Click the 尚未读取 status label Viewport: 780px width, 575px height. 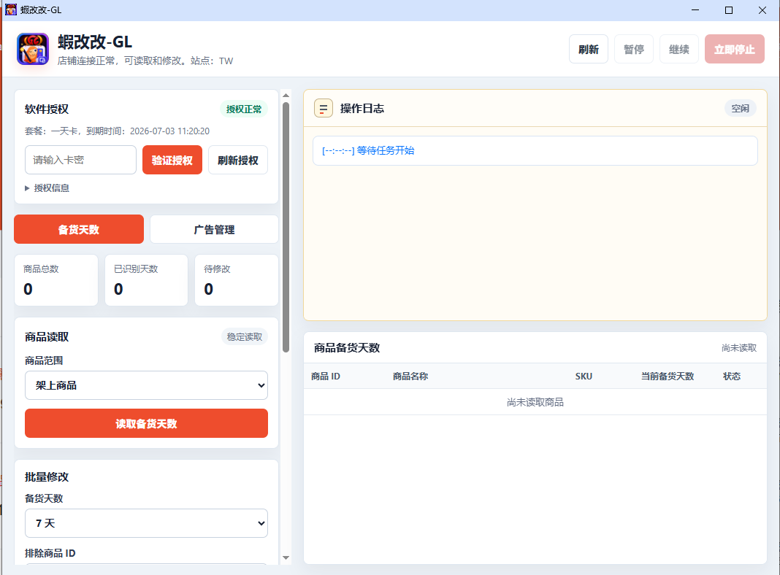pyautogui.click(x=738, y=348)
